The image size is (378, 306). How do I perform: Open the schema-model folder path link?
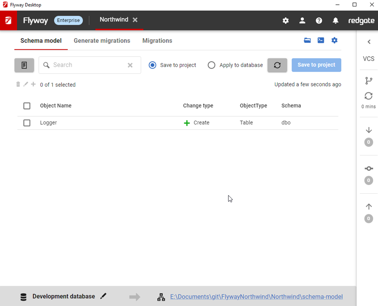click(x=256, y=296)
